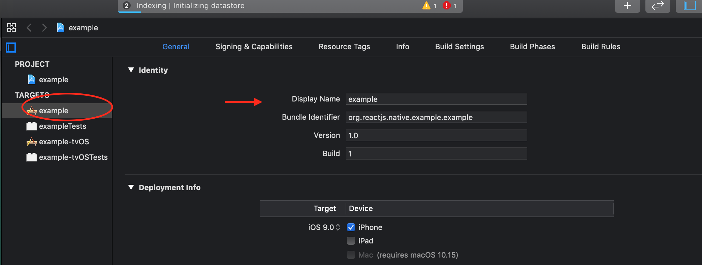
Task: Click the code review arrows button
Action: point(658,6)
